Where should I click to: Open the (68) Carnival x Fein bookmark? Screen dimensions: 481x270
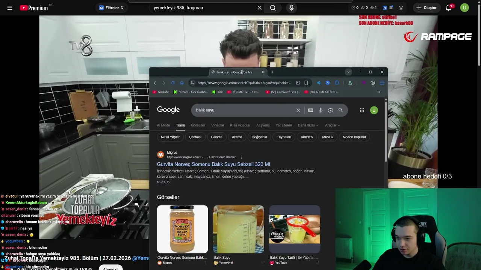pyautogui.click(x=283, y=92)
